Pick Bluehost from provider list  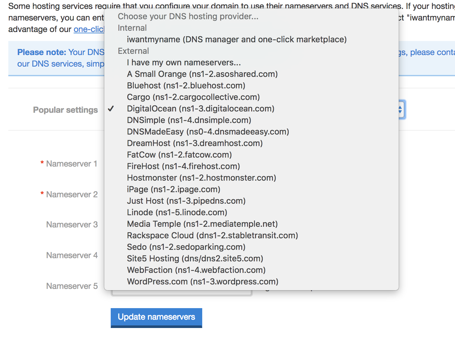[251, 86]
